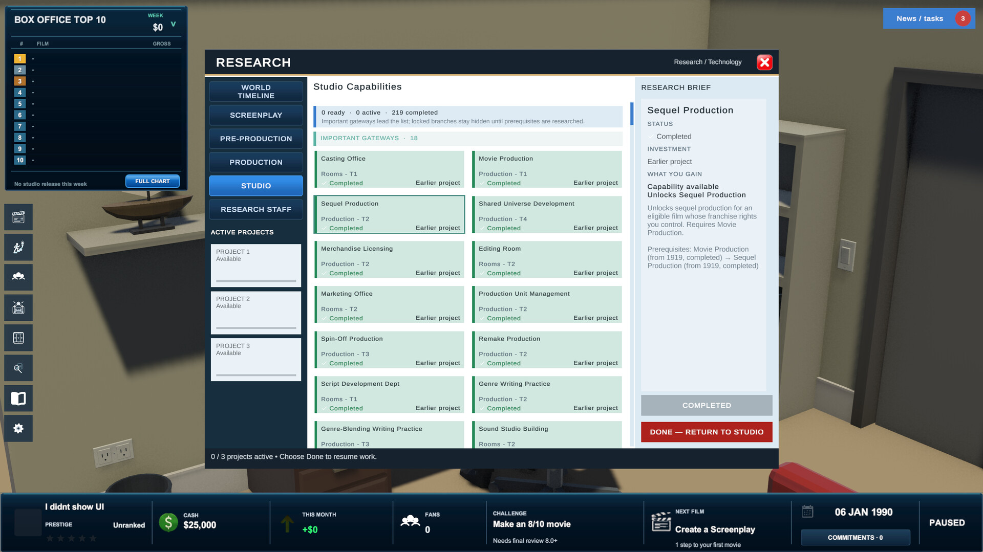Open the Commitments · 0 button
Image resolution: width=983 pixels, height=552 pixels.
pos(856,537)
